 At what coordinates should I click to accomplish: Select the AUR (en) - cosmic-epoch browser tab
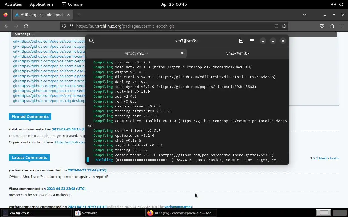(x=43, y=15)
